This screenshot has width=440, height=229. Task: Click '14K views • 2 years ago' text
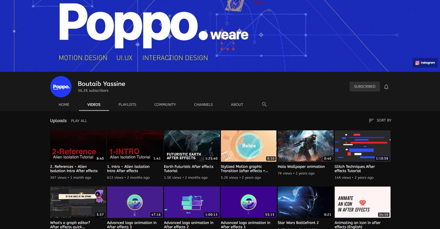(354, 178)
